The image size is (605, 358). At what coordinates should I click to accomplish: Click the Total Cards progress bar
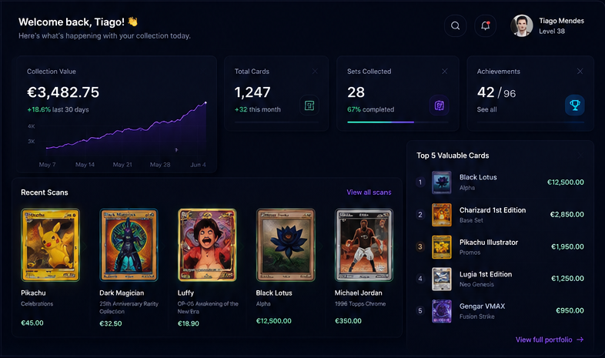click(x=276, y=122)
